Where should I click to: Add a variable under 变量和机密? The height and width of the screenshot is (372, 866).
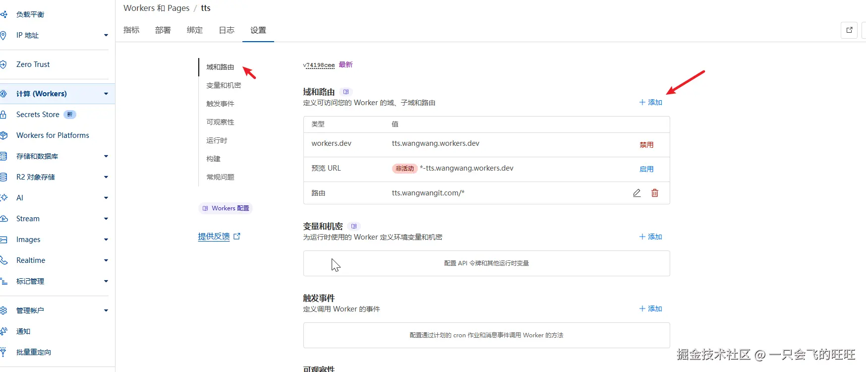650,237
